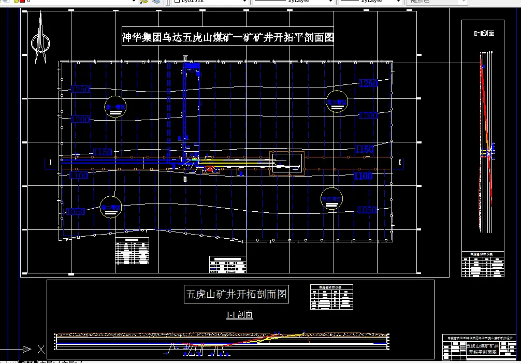This screenshot has width=521, height=363.
Task: Click the Layer States Manager icon
Action: pyautogui.click(x=156, y=2)
